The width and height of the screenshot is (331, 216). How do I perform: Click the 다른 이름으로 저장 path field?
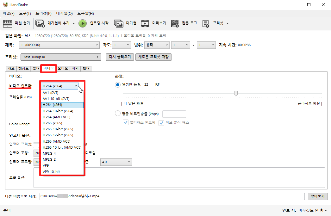[172, 196]
